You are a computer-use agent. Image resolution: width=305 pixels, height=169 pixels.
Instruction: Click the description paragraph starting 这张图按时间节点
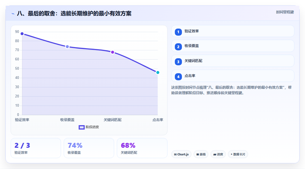tap(231, 90)
